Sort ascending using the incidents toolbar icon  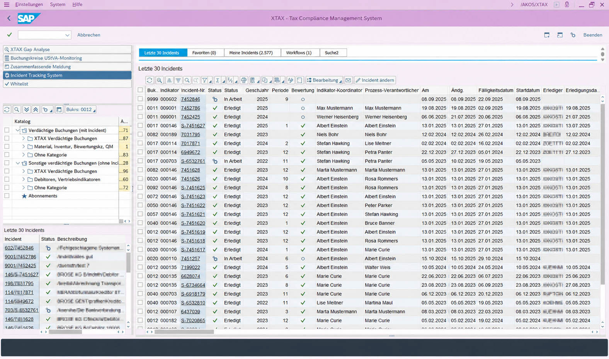(x=169, y=80)
